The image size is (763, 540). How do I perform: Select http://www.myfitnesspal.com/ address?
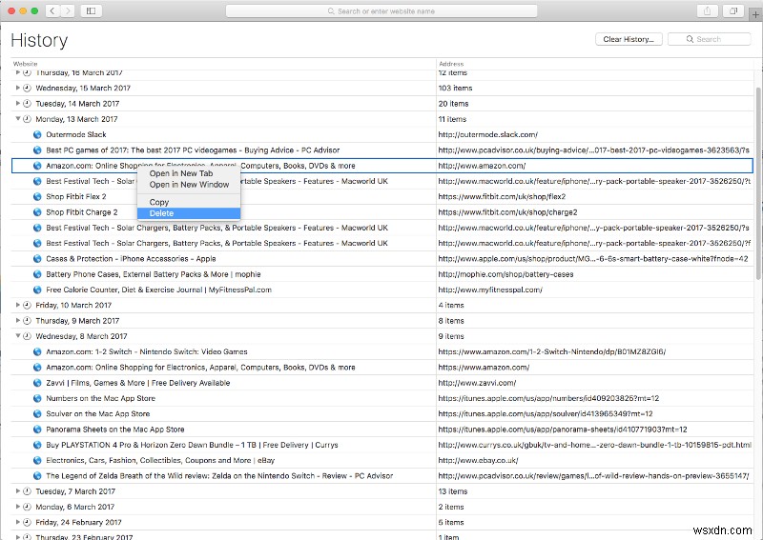490,290
